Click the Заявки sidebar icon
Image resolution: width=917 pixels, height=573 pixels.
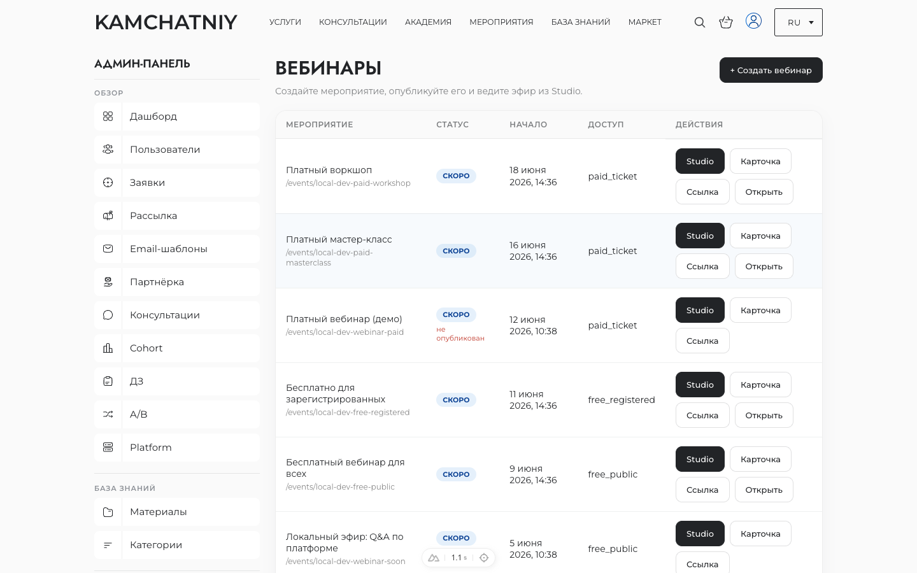click(108, 183)
